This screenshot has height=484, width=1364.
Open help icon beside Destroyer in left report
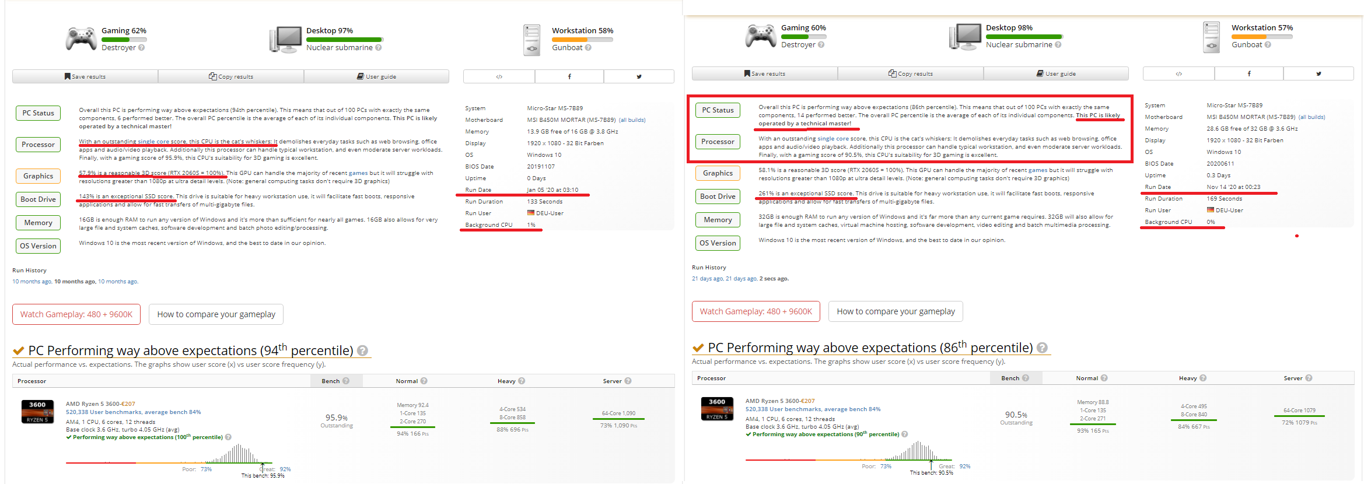click(141, 48)
